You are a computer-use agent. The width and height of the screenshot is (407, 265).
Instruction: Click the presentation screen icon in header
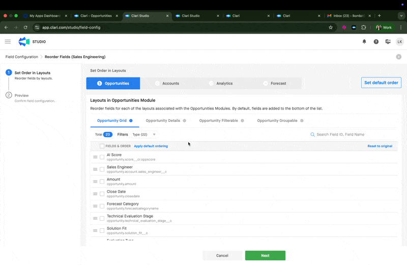[x=388, y=42]
